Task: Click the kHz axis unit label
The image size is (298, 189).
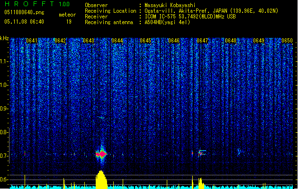Action: [x=4, y=38]
